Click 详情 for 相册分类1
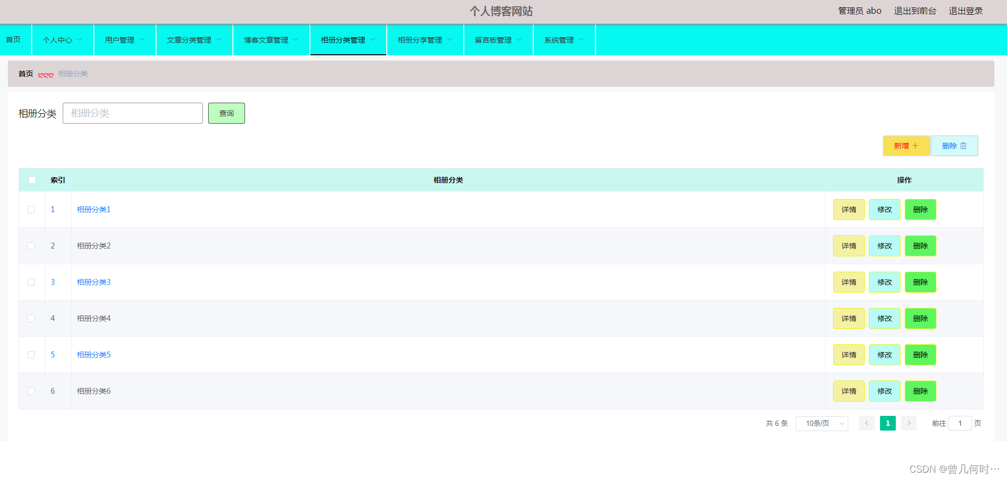This screenshot has width=1007, height=479. point(849,209)
